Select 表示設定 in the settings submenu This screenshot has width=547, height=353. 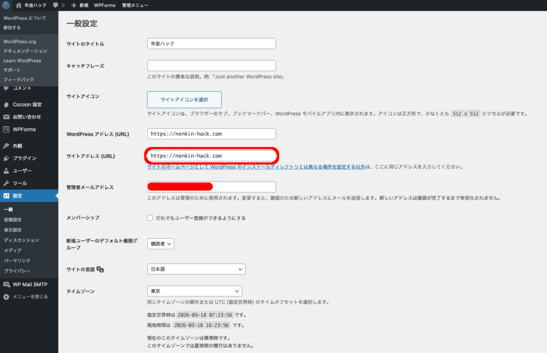click(x=13, y=230)
